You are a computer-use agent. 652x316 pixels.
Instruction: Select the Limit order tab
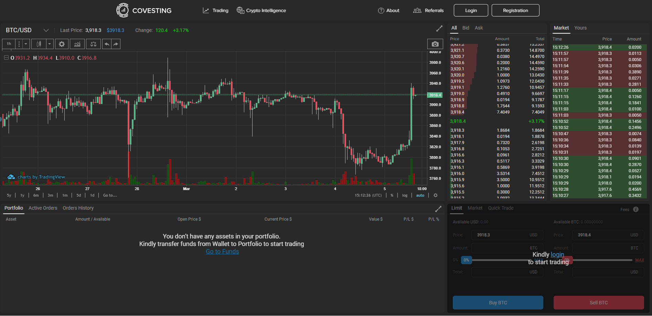click(x=457, y=208)
